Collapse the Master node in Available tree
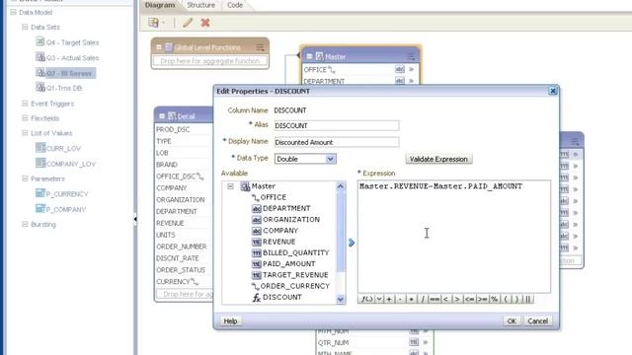Viewport: 632px width, 355px height. [x=230, y=186]
